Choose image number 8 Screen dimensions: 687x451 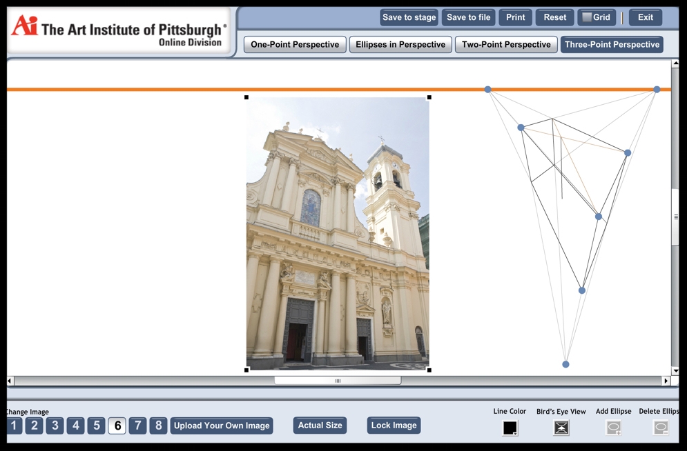coord(159,425)
